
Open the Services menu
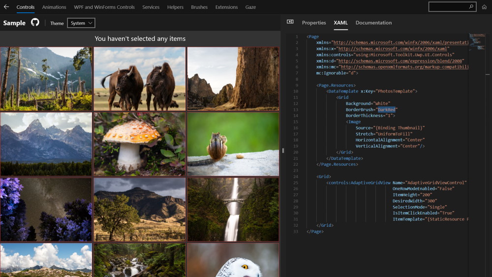pyautogui.click(x=151, y=7)
